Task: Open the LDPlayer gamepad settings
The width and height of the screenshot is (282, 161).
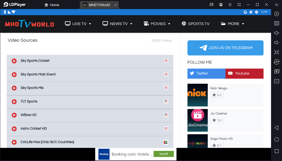Action: (212, 5)
